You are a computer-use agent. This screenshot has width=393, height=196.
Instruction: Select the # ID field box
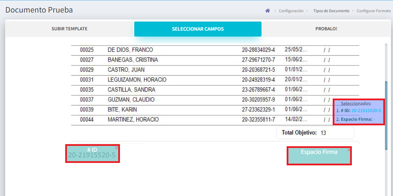pos(92,154)
